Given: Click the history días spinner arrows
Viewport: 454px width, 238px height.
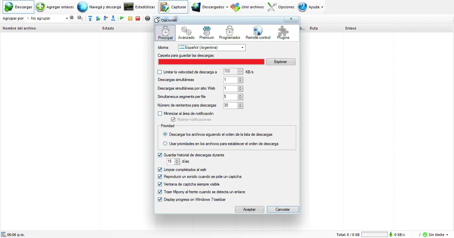Looking at the screenshot, I should [x=177, y=162].
